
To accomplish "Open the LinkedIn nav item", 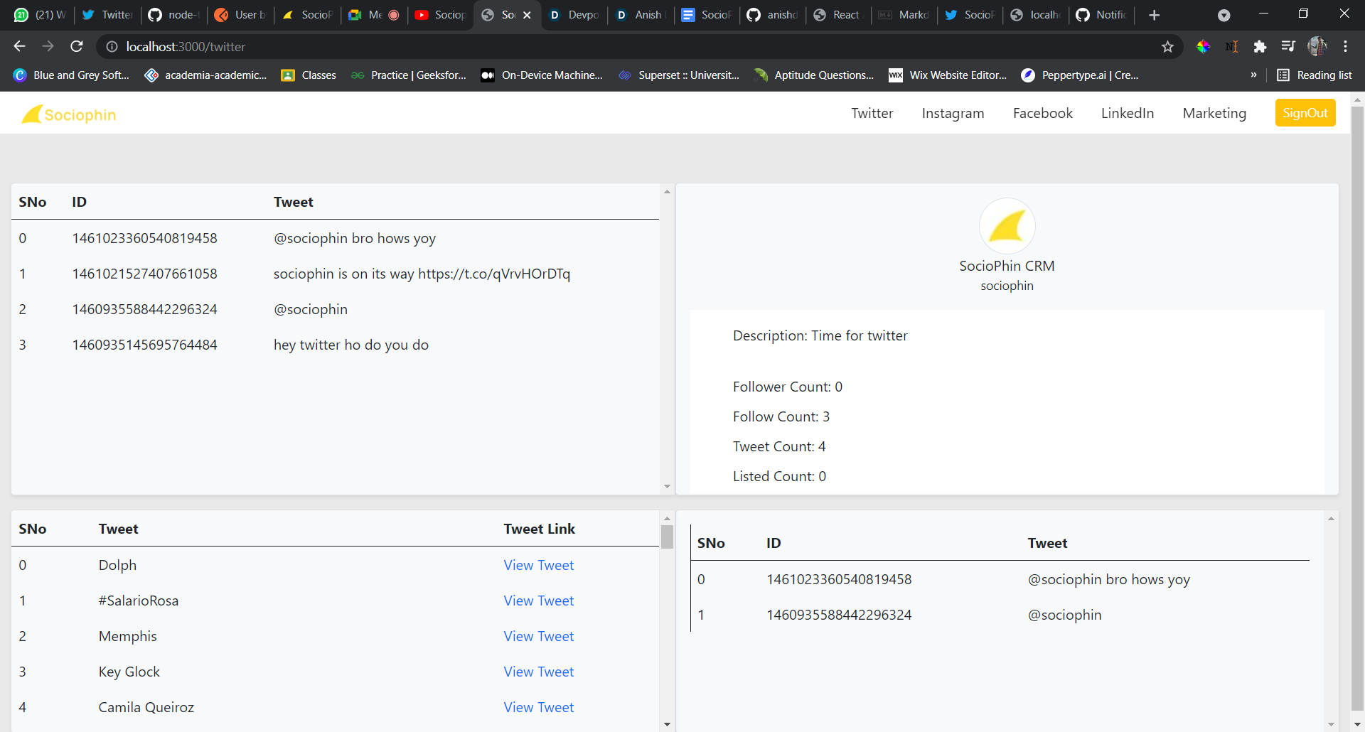I will click(1128, 113).
